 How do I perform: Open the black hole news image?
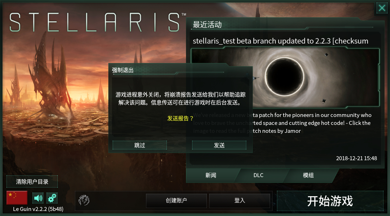point(285,78)
